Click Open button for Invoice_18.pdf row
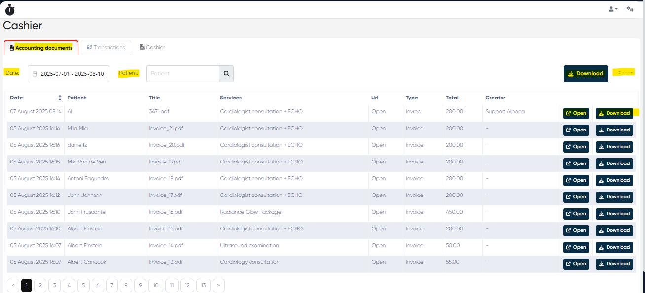This screenshot has width=645, height=293. (x=576, y=180)
